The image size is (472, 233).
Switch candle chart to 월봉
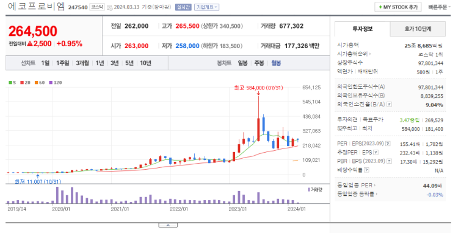[x=276, y=63]
